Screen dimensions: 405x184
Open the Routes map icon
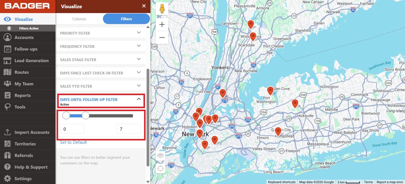coord(7,72)
